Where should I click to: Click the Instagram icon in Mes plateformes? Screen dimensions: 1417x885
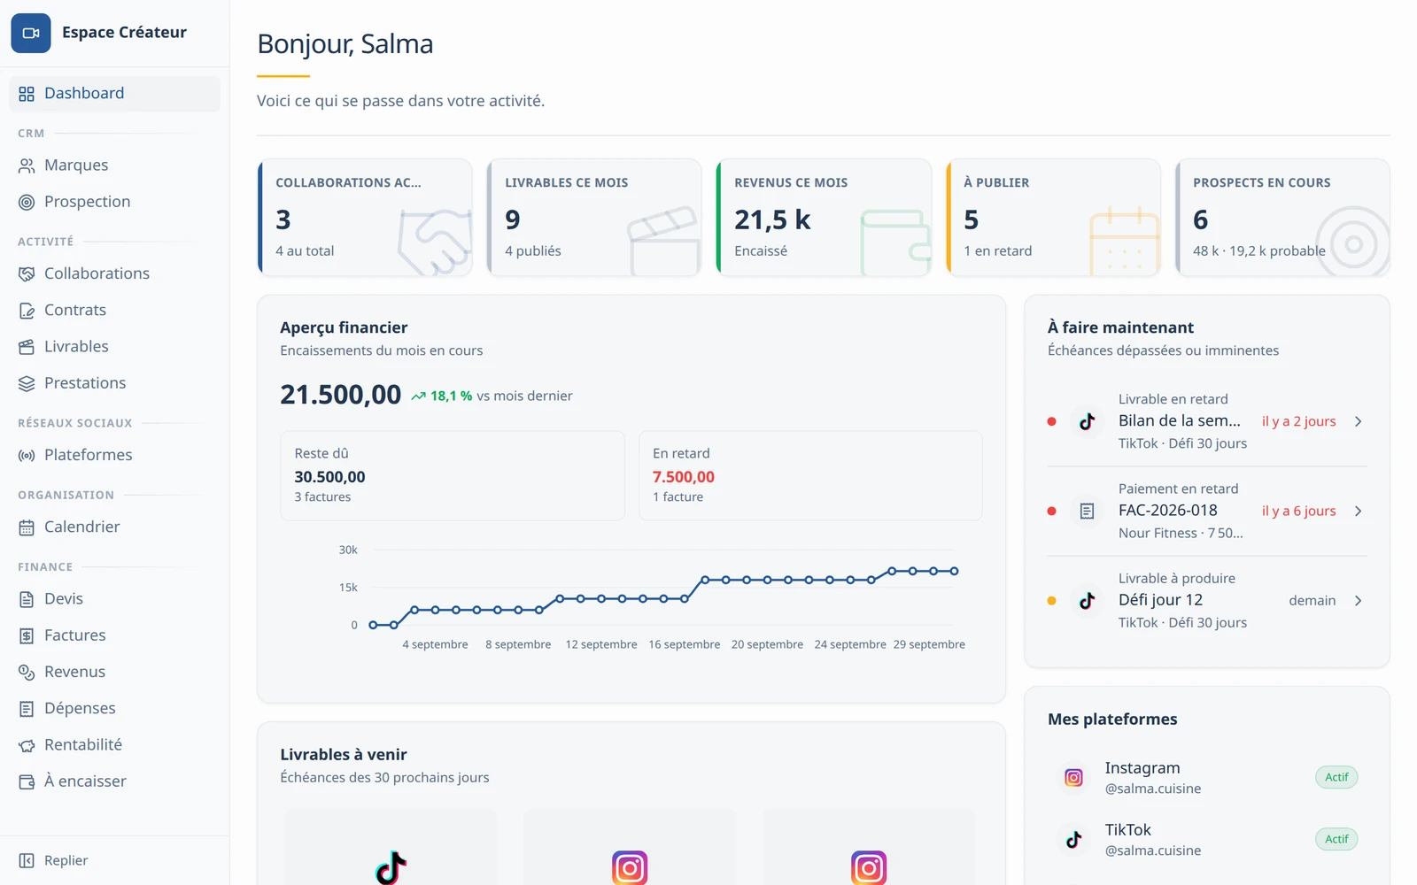click(1073, 777)
